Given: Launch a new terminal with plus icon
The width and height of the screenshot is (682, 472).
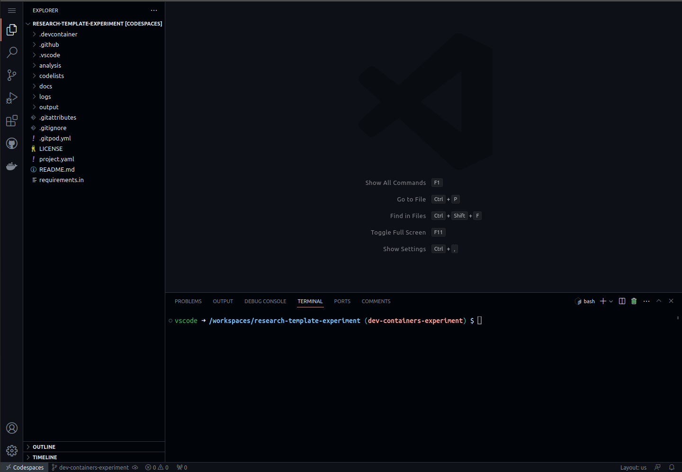Looking at the screenshot, I should (603, 301).
